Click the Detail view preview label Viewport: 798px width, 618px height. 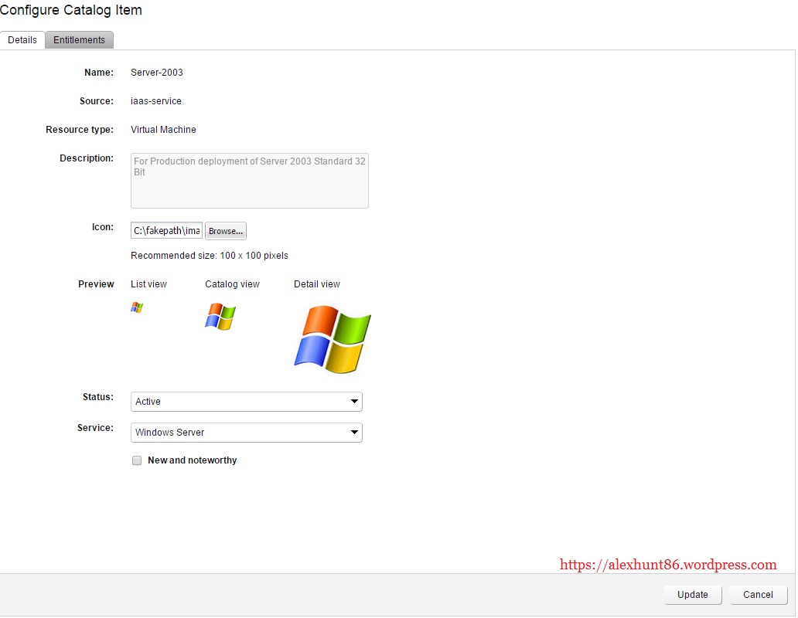coord(316,284)
